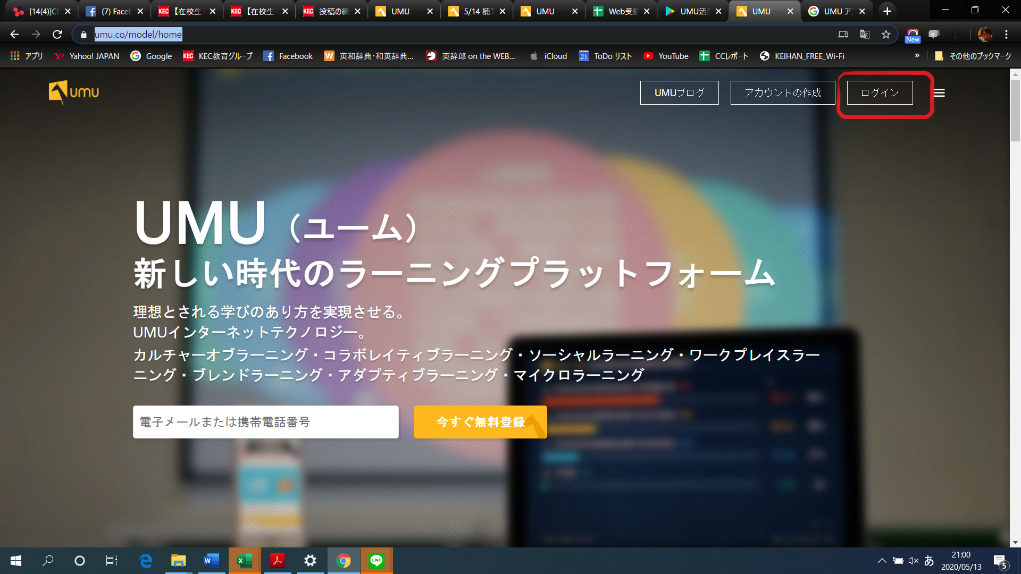Open the Google bookmark
Image resolution: width=1021 pixels, height=574 pixels.
pyautogui.click(x=151, y=56)
